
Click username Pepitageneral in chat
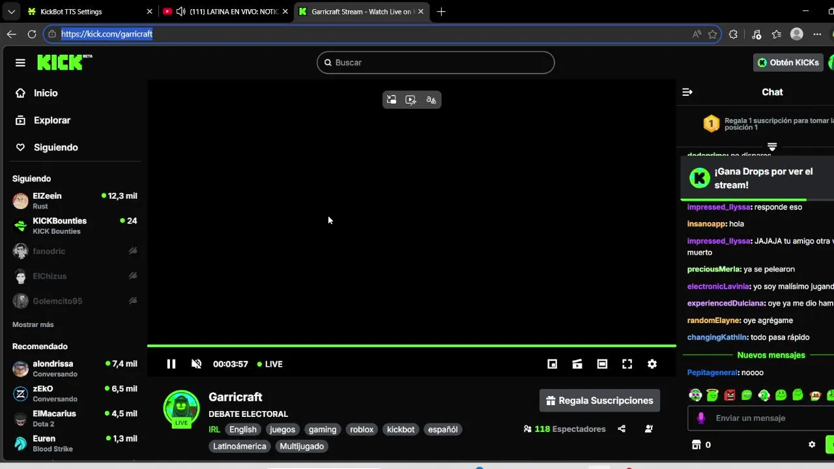coord(712,373)
